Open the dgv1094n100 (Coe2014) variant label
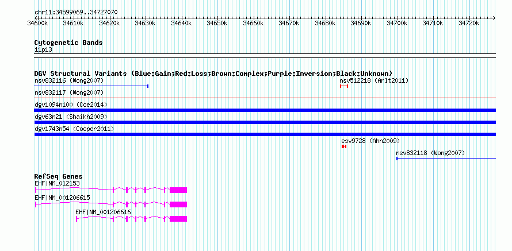512x251 pixels. 71,105
